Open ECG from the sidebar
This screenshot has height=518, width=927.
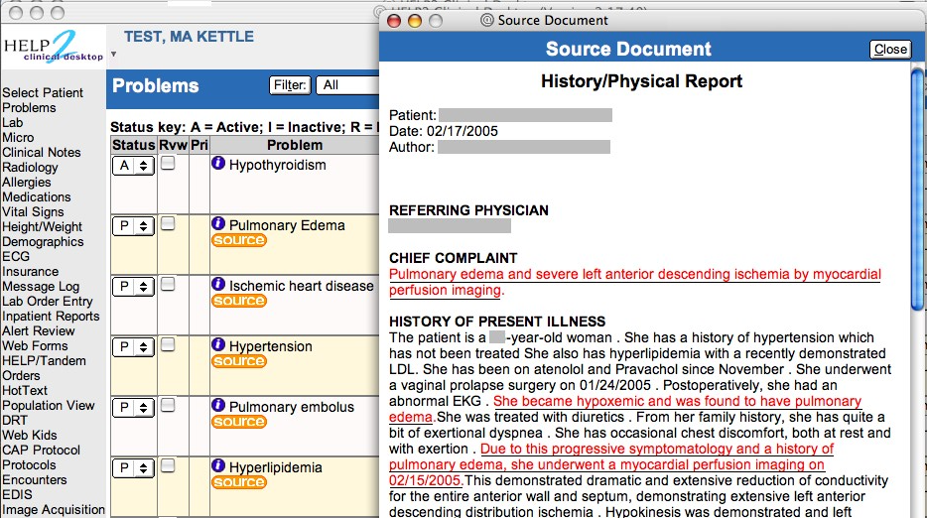point(16,257)
